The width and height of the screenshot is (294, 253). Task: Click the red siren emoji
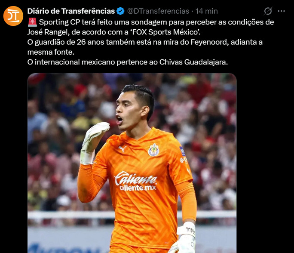point(32,22)
